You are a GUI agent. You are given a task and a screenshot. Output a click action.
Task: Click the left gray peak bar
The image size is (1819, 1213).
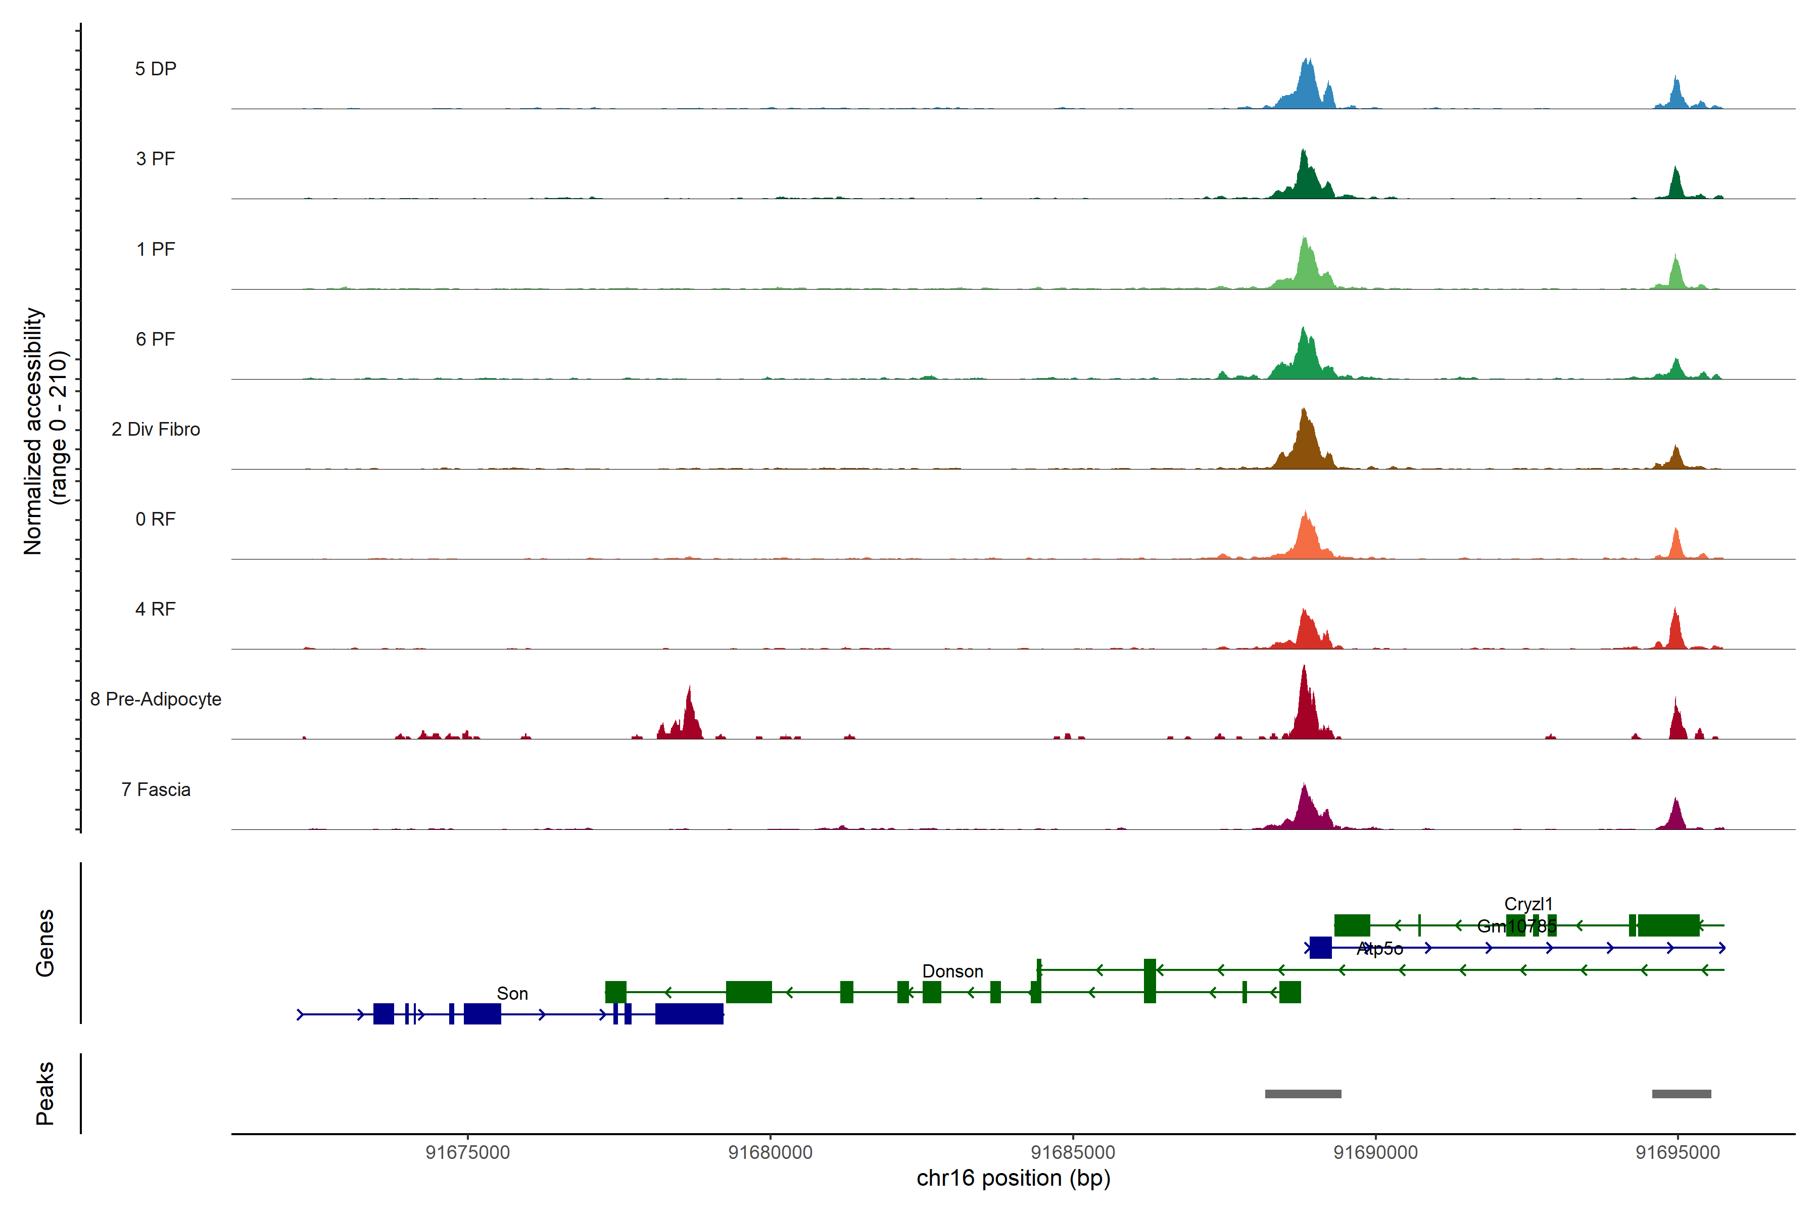tap(1303, 1094)
